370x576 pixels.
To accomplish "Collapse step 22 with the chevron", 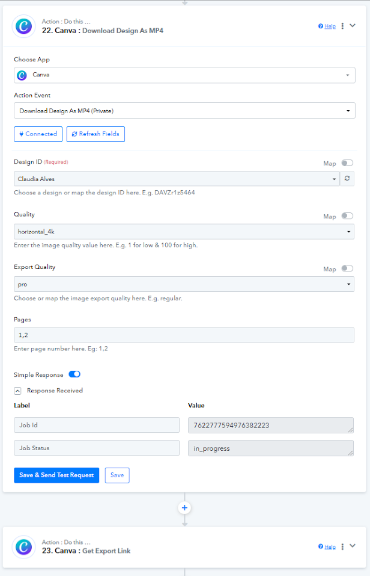I will 353,26.
